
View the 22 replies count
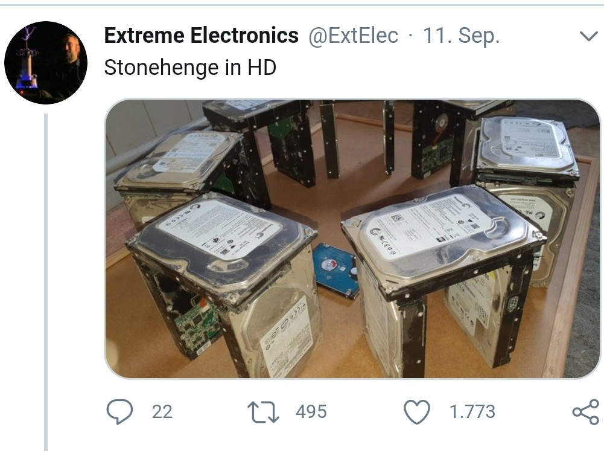162,412
